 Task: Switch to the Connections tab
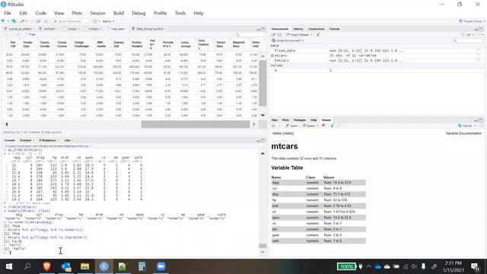(317, 29)
